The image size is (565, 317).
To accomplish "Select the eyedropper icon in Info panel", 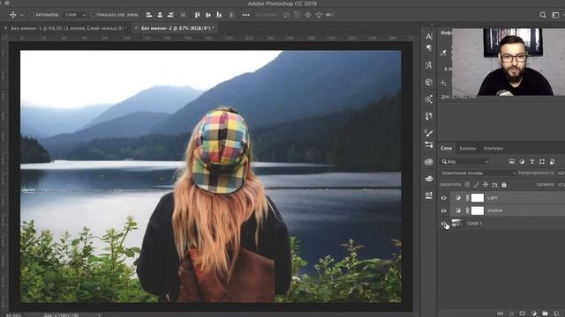I will 443,53.
